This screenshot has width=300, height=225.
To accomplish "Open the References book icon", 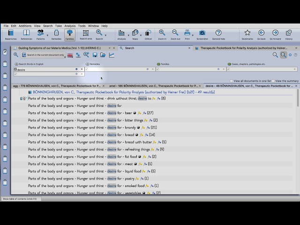I will [26, 35].
